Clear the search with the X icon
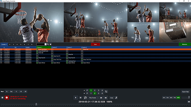Image resolution: width=191 pixels, height=107 pixels. click(50, 44)
